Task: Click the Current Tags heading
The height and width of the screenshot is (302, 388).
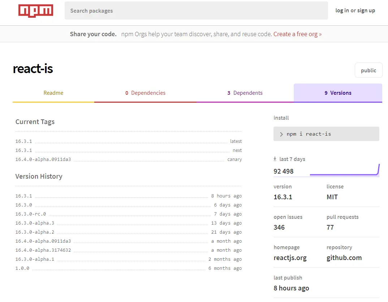Action: tap(35, 122)
